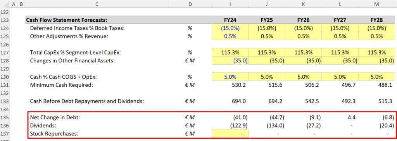This screenshot has width=397, height=141.
Task: Click yellow FY24 Stock Repurchases input cell
Action: pyautogui.click(x=230, y=134)
